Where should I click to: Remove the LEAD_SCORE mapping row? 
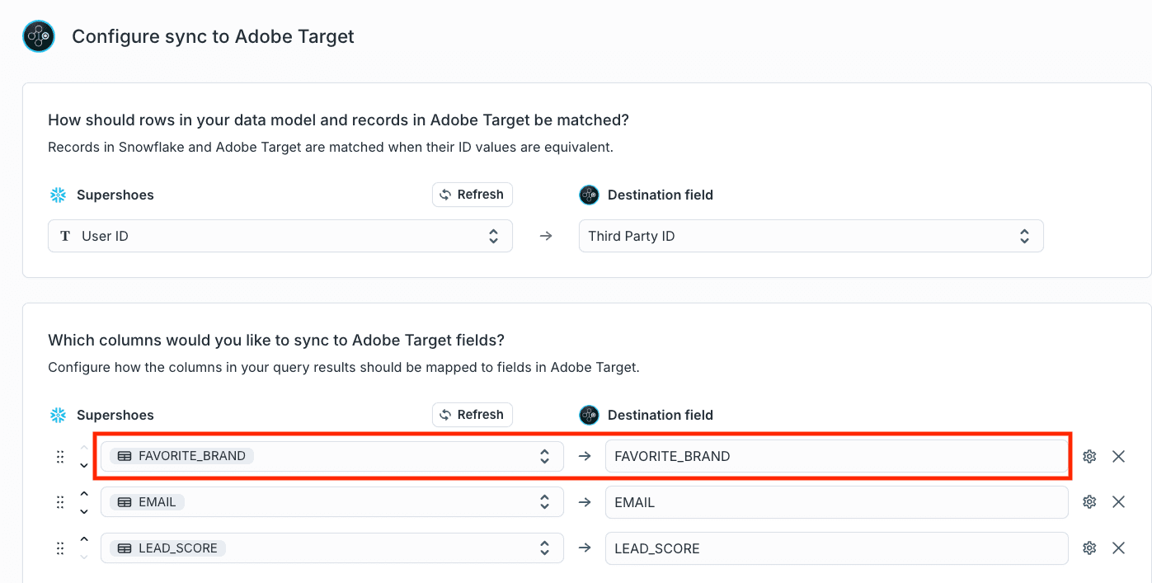pos(1118,548)
